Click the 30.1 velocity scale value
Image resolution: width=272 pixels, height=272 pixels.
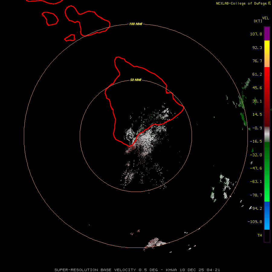click(257, 101)
